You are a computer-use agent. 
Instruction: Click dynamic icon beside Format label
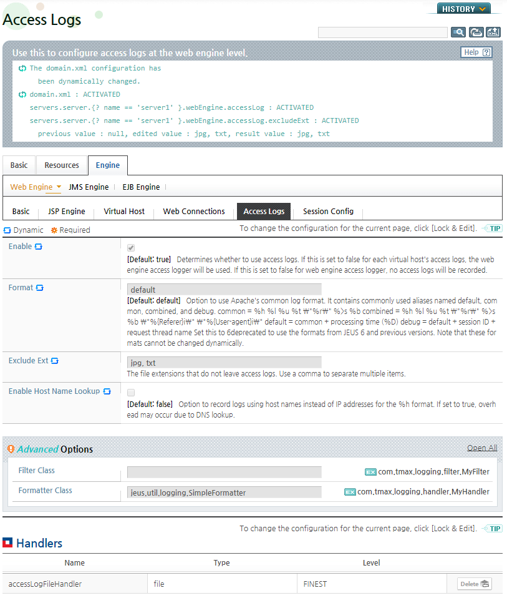pyautogui.click(x=40, y=288)
